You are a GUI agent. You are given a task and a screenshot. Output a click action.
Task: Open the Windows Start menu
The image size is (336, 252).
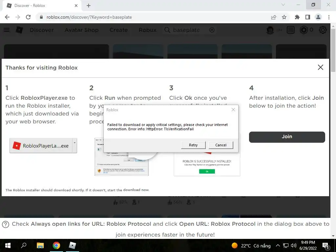(x=8, y=245)
